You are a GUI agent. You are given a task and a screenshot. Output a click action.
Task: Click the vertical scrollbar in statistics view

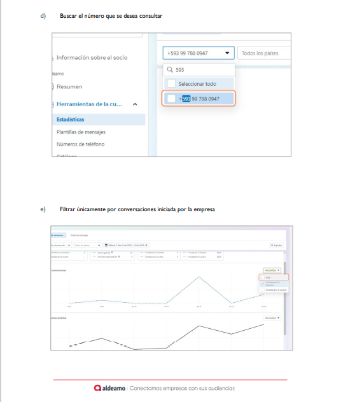point(284,298)
